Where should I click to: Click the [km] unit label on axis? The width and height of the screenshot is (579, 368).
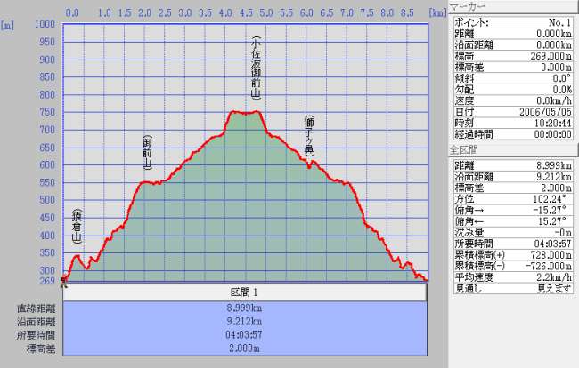tap(436, 14)
